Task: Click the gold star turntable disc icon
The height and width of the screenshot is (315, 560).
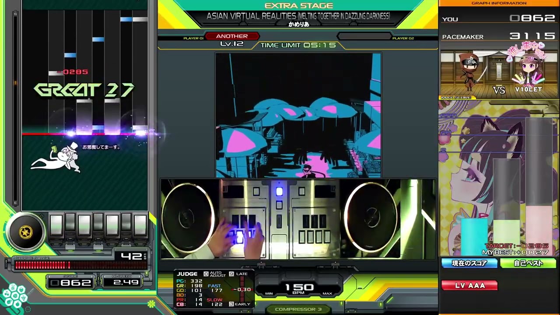Action: point(26,232)
